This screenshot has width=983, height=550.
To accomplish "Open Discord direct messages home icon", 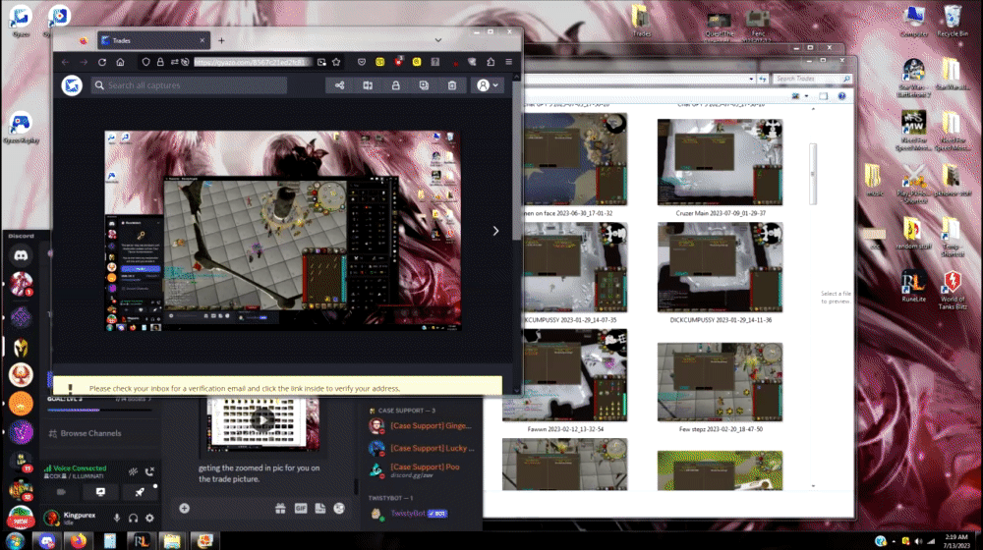I will coord(21,255).
